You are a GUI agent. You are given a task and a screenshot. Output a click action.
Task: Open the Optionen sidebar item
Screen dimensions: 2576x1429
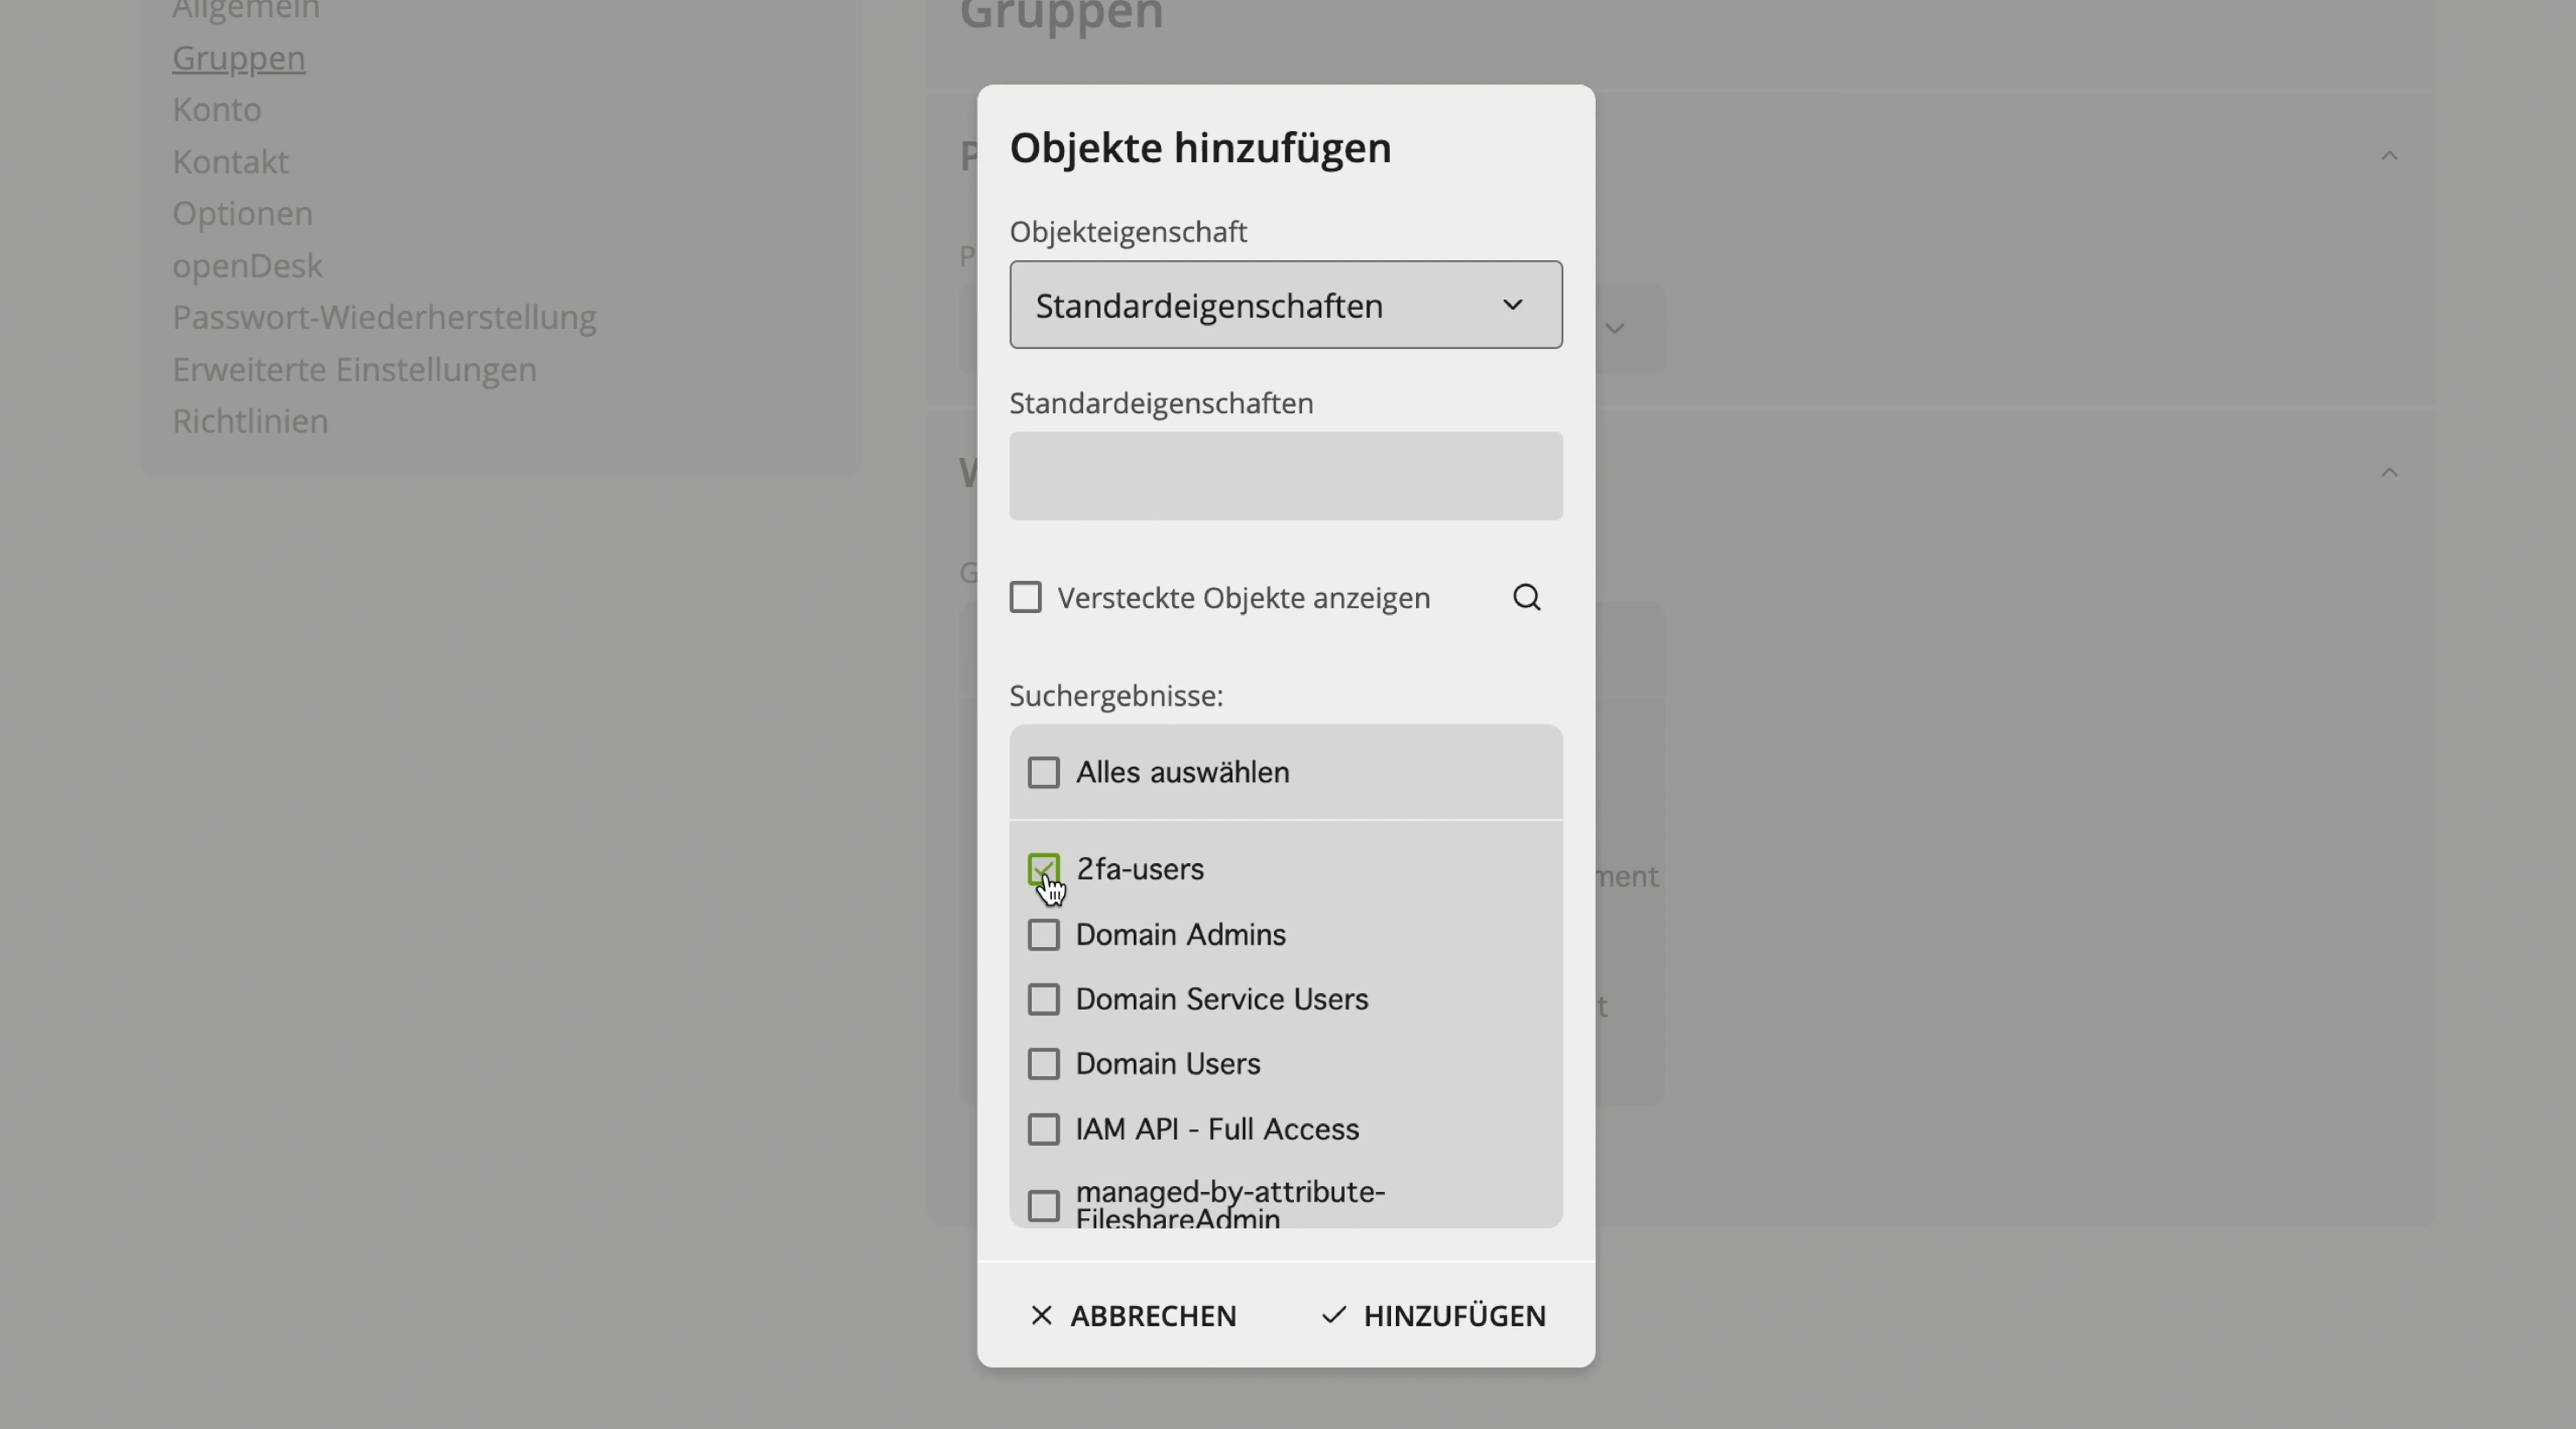(242, 213)
